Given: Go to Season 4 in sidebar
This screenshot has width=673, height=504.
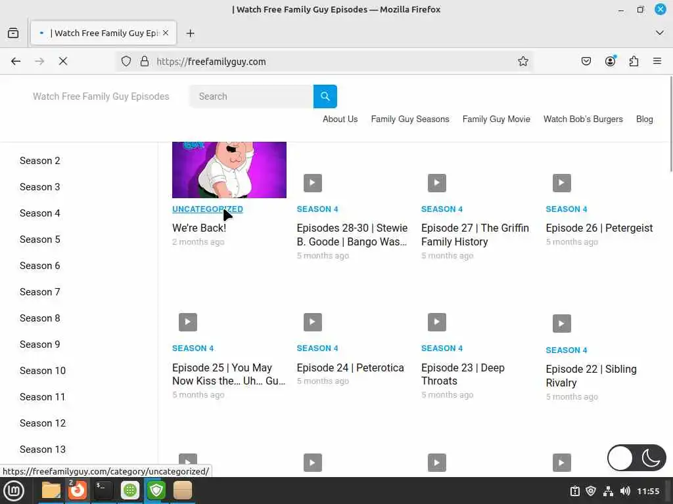Looking at the screenshot, I should point(40,213).
